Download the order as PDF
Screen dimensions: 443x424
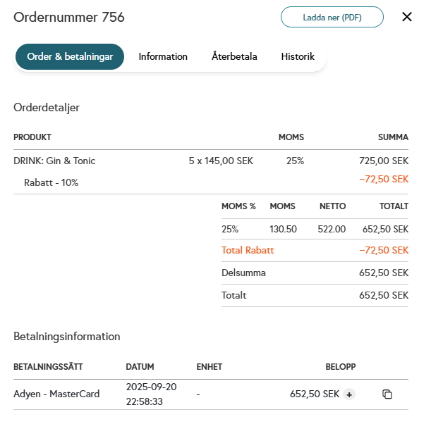(x=332, y=17)
